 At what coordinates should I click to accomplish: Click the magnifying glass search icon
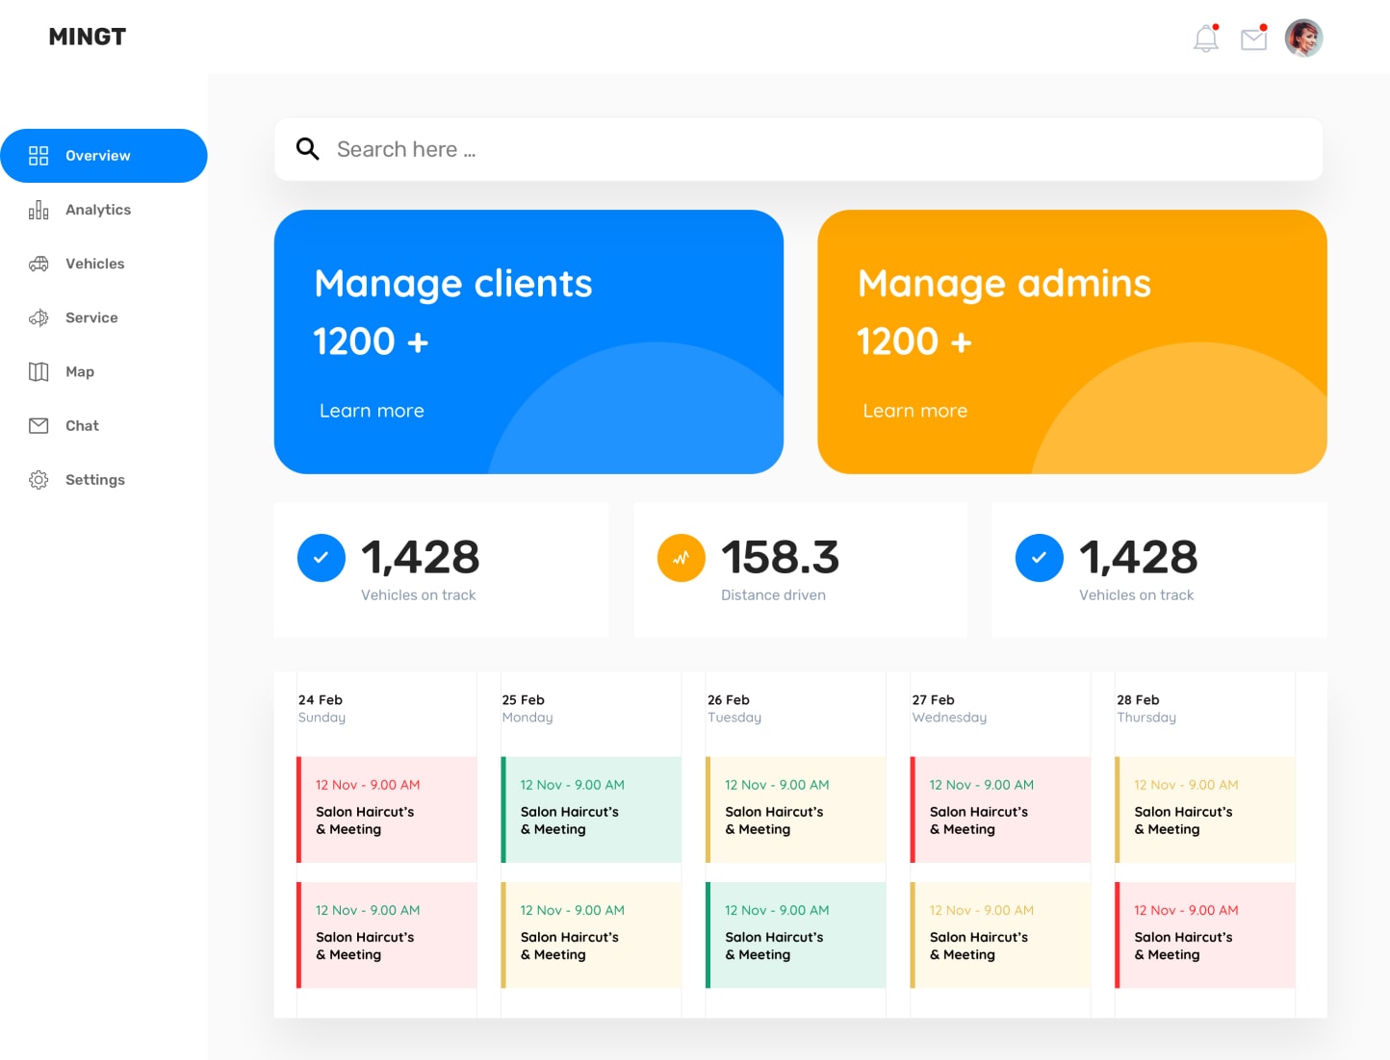[307, 149]
